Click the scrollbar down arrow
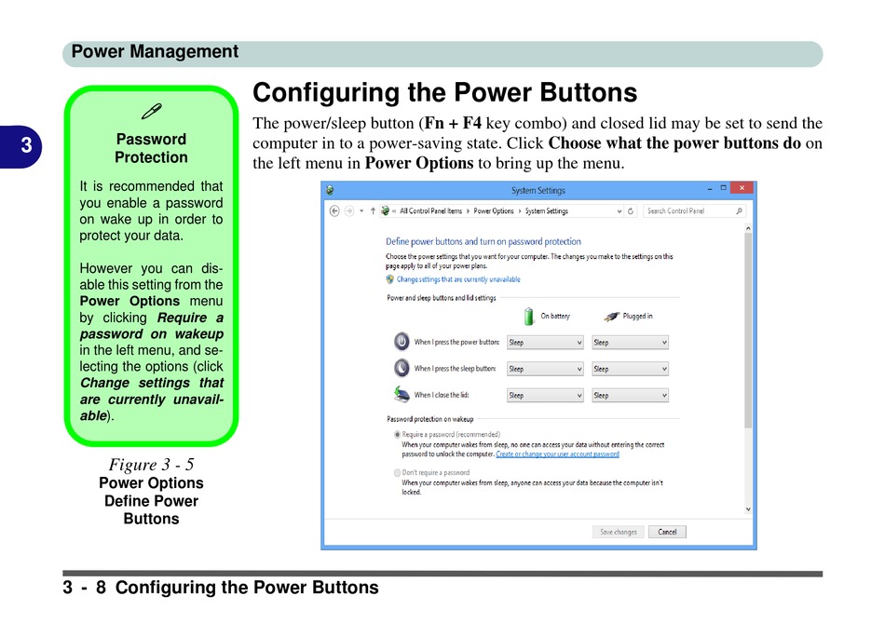885x623 pixels. coord(748,509)
